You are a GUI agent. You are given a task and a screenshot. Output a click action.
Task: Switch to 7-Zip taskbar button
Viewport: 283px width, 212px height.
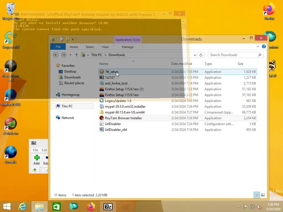[x=108, y=206]
